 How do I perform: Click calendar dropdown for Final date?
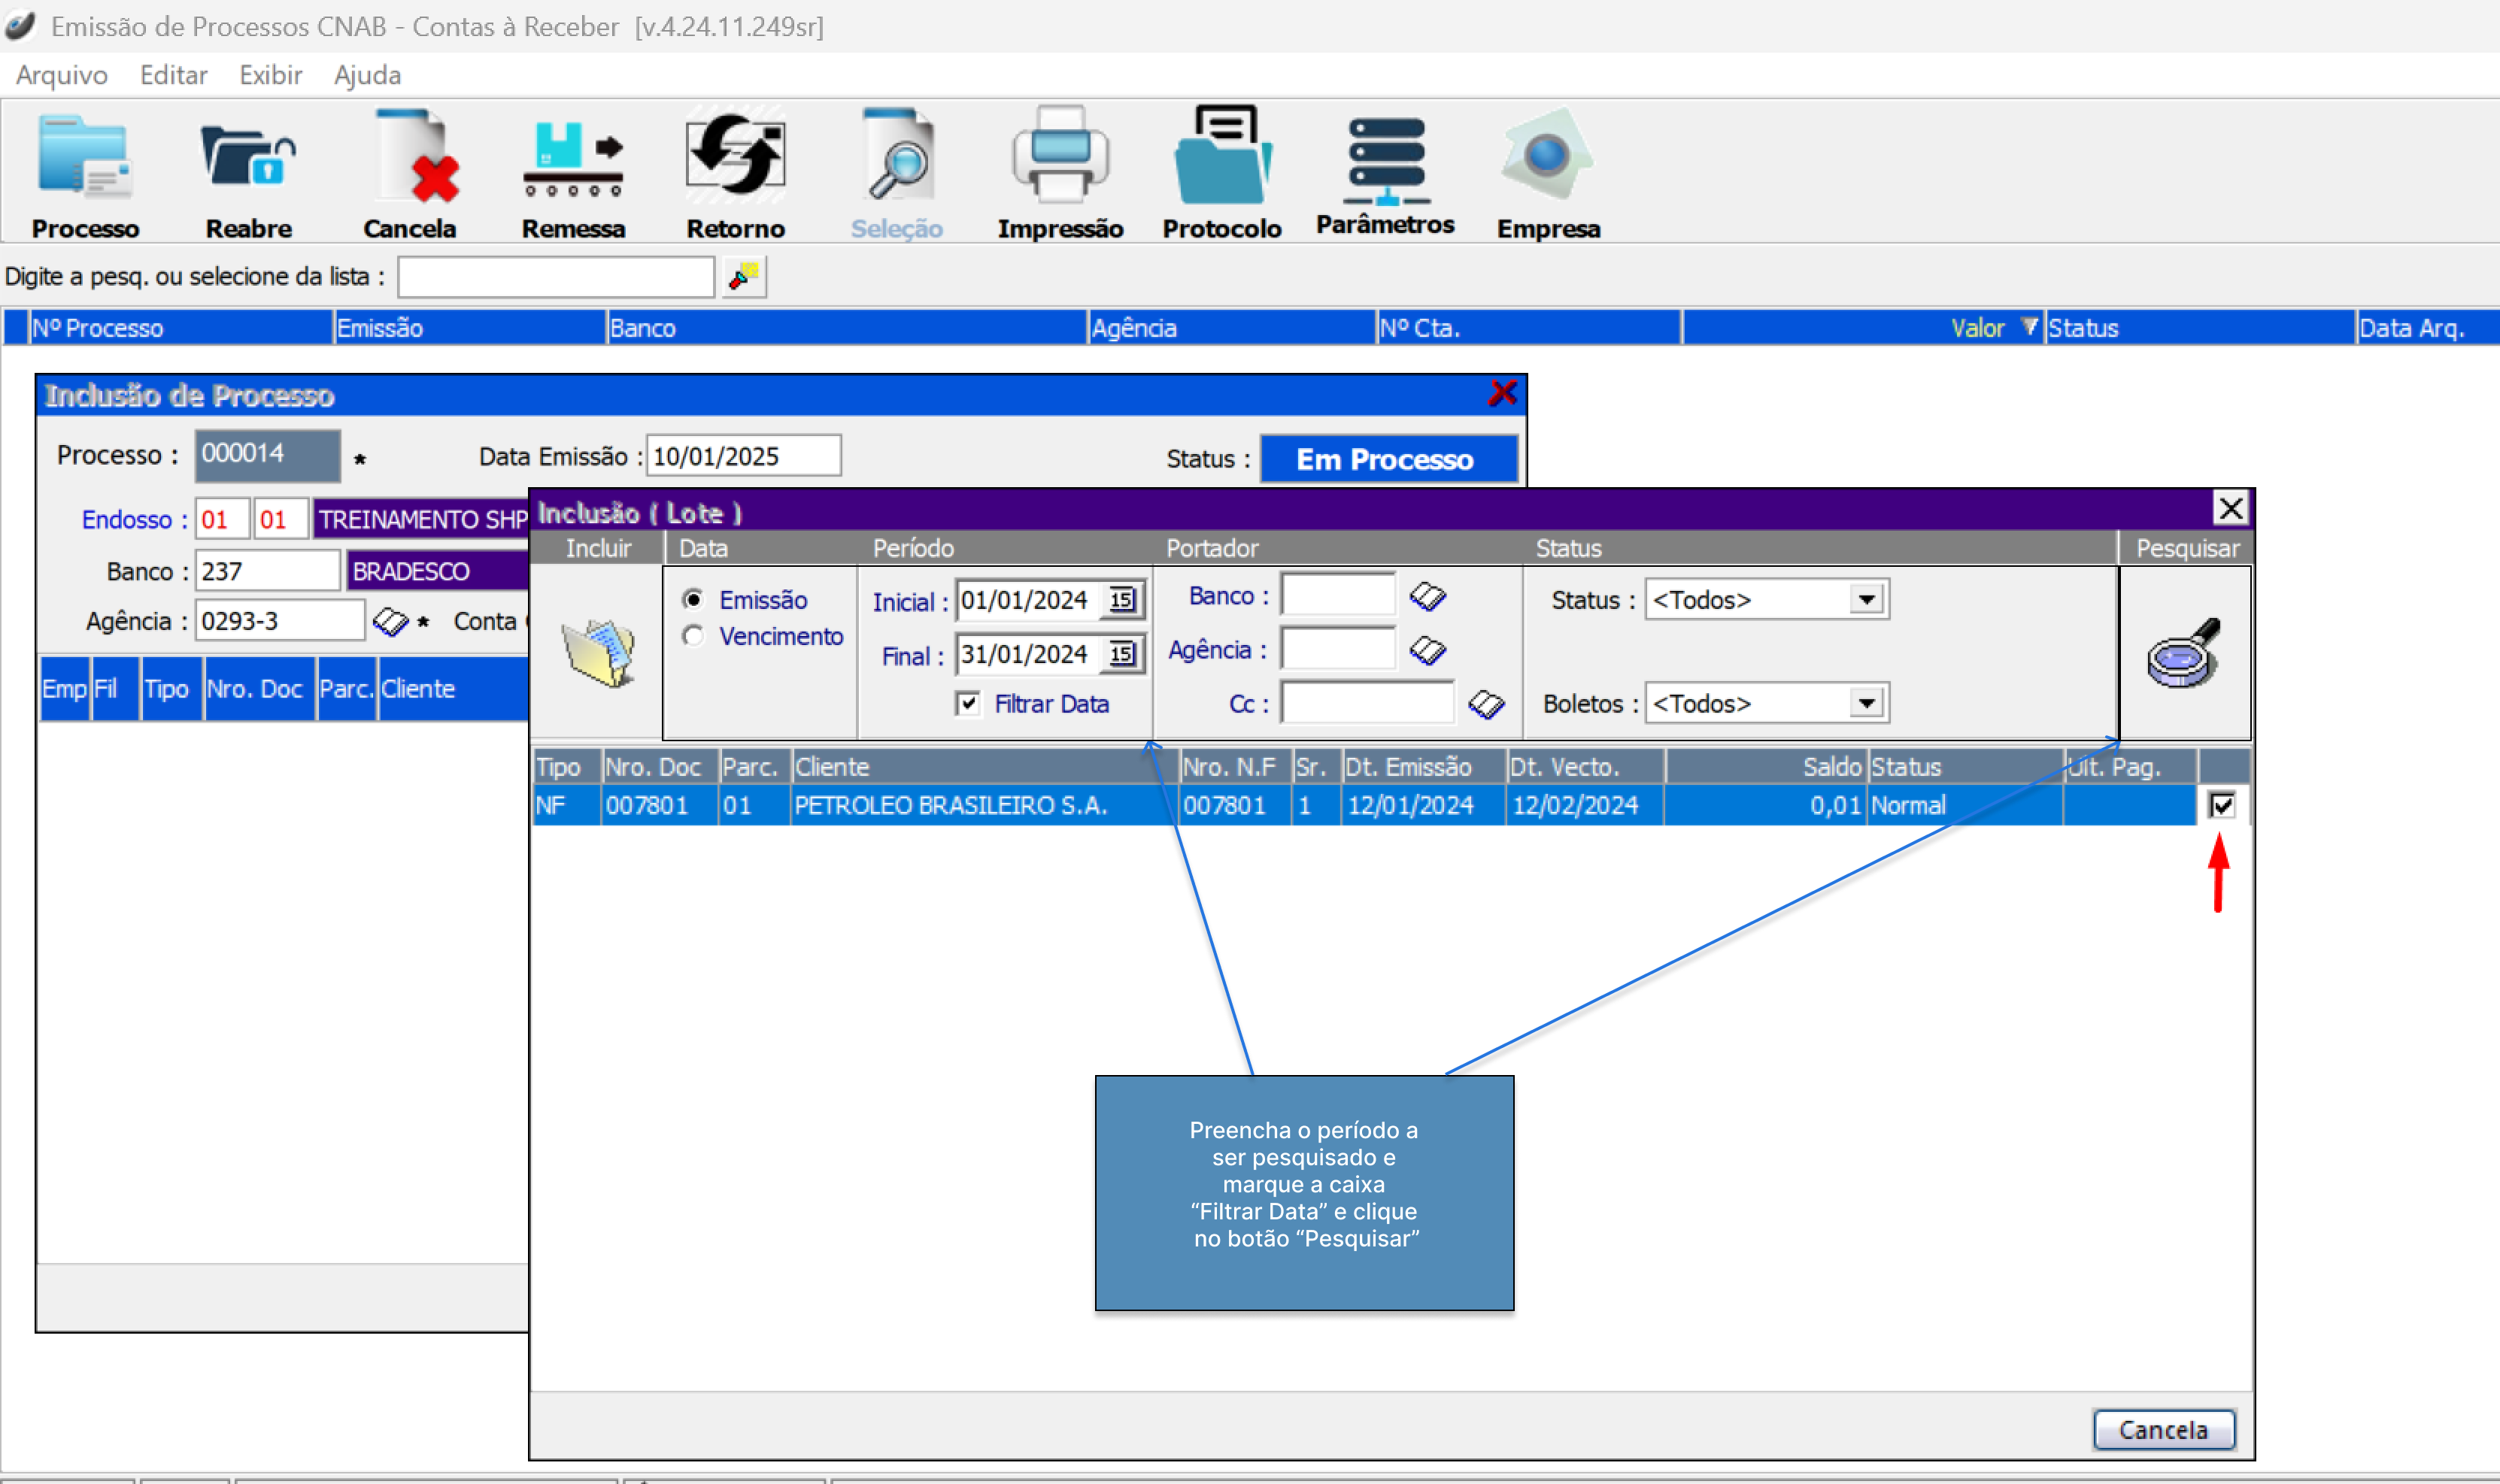tap(1121, 654)
